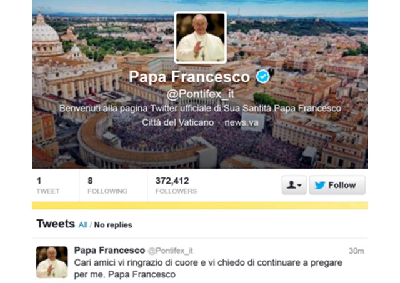Click the @Pontifex_it handle in header

(200, 94)
